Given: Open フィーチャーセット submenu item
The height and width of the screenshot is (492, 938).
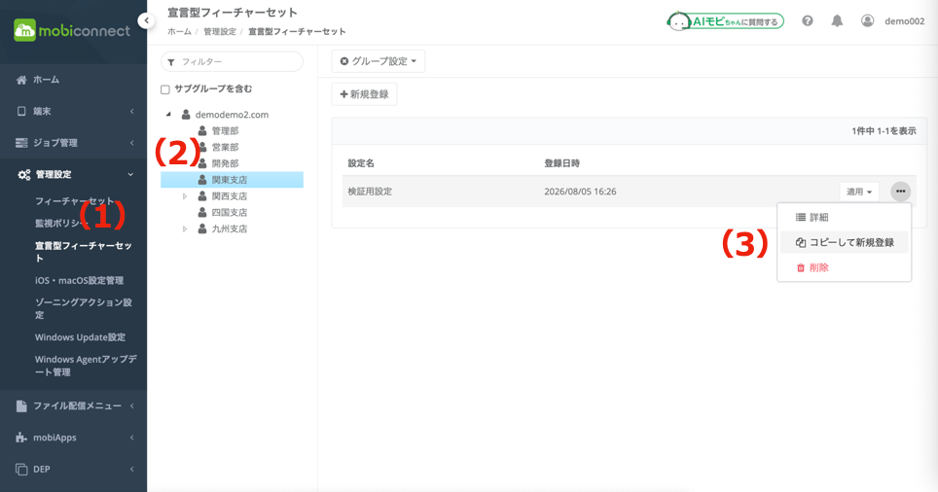Looking at the screenshot, I should coord(74,201).
